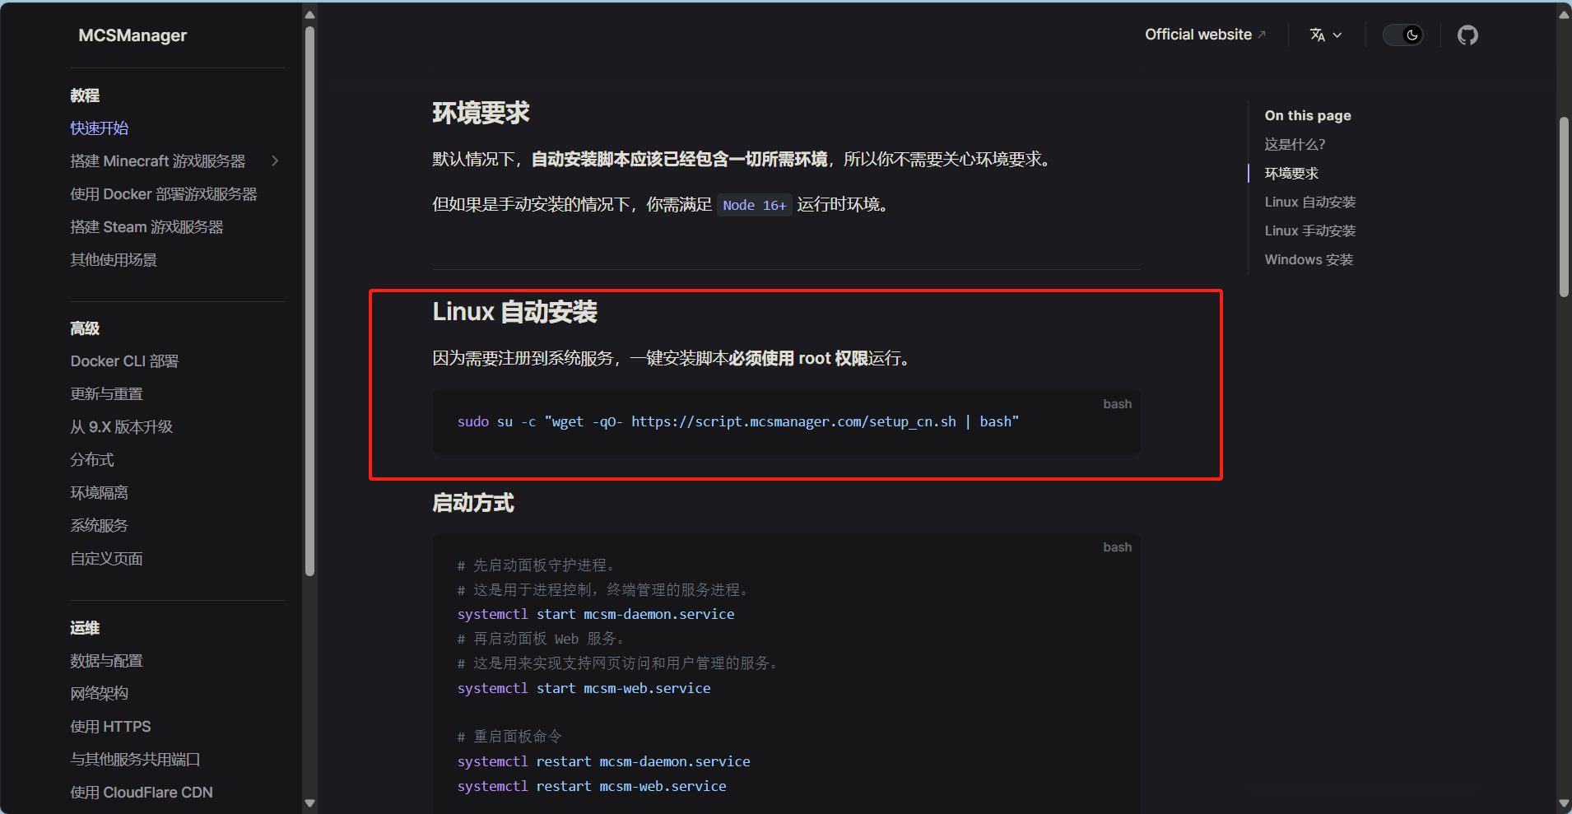Open 搭建 Steam 游戏服务器 page

coord(147,227)
